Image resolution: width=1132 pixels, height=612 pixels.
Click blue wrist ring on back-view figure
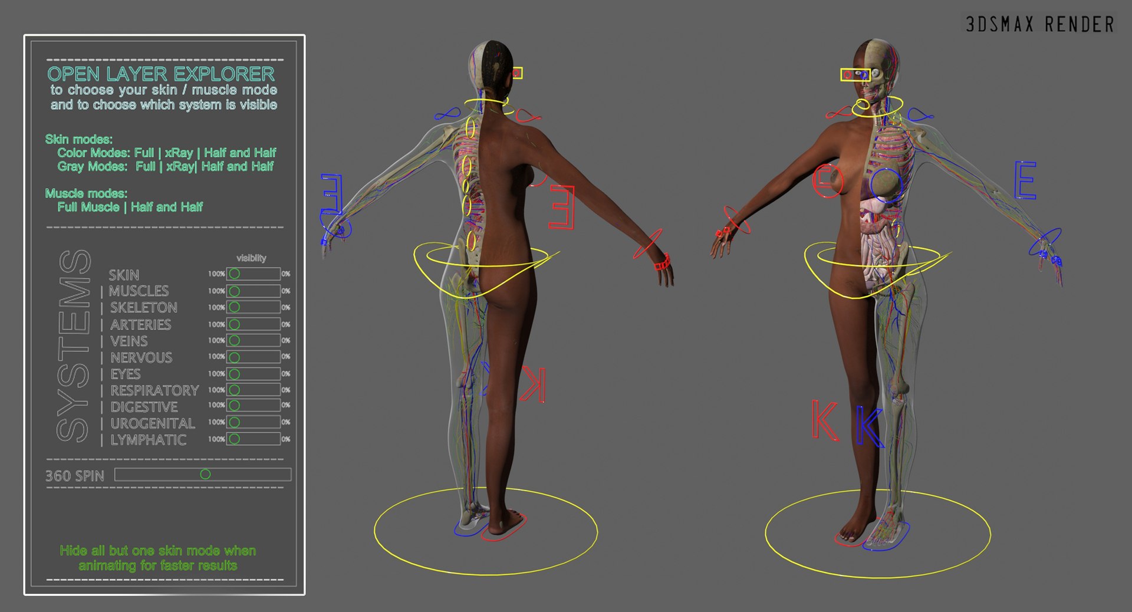pyautogui.click(x=335, y=223)
